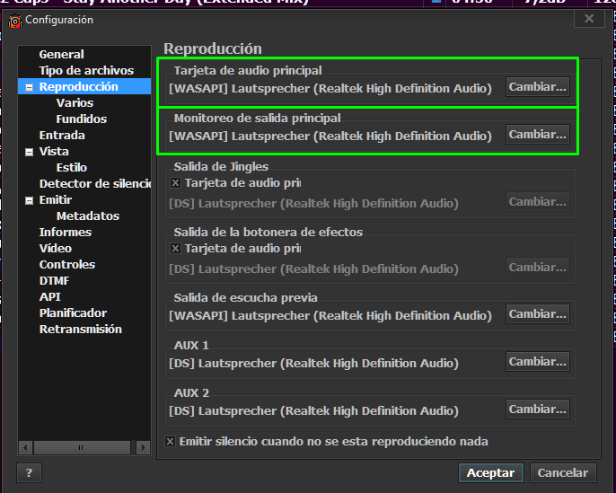616x493 pixels.
Task: Click Cancelar button
Action: pyautogui.click(x=563, y=472)
